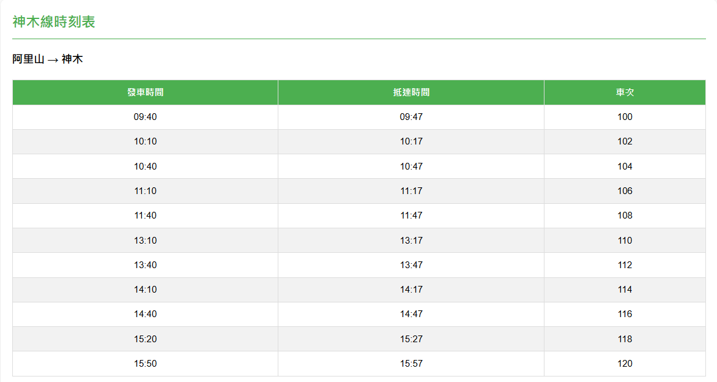Click train number 118

click(x=625, y=339)
